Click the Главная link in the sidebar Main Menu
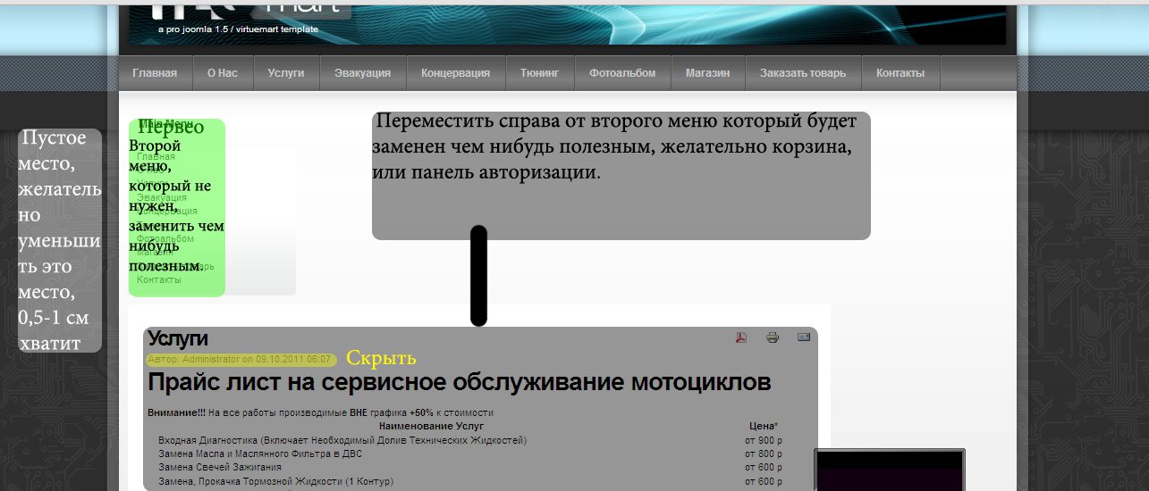The width and height of the screenshot is (1149, 491). coord(156,156)
